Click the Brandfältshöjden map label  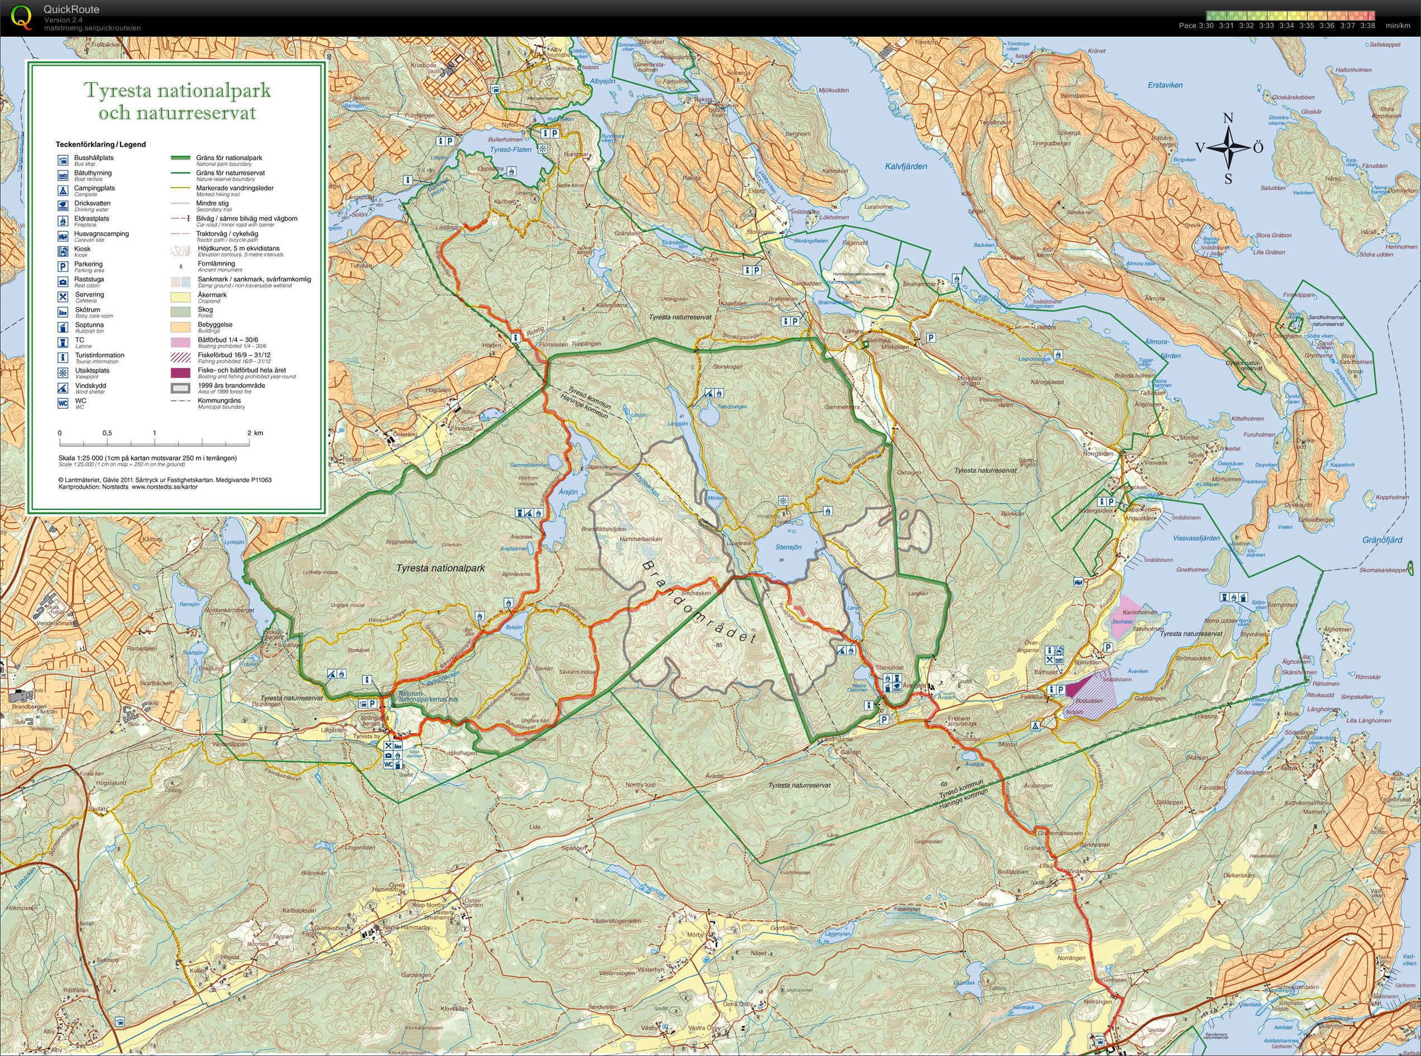[603, 529]
